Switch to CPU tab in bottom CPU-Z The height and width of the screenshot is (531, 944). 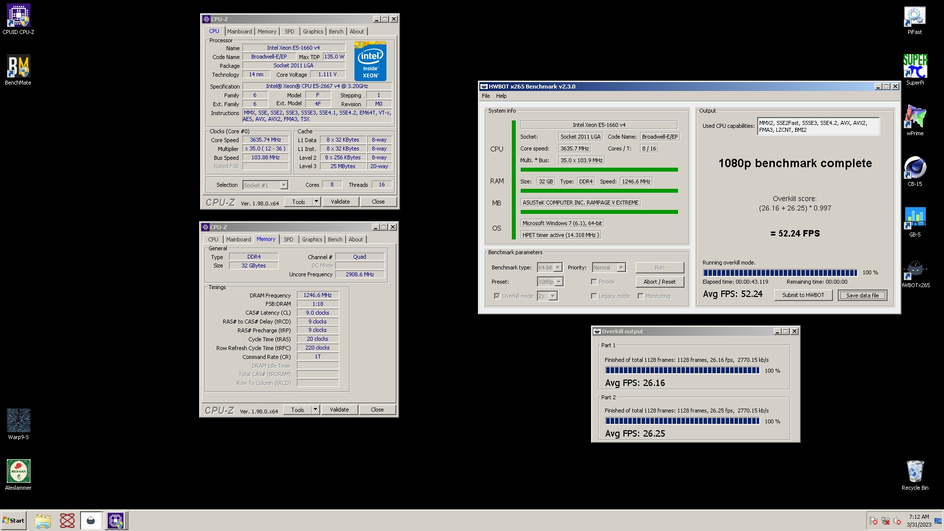[x=213, y=239]
